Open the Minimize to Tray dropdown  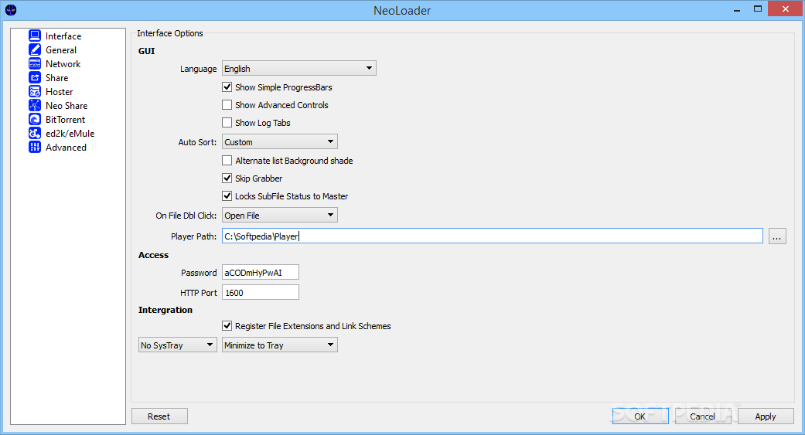coord(280,345)
